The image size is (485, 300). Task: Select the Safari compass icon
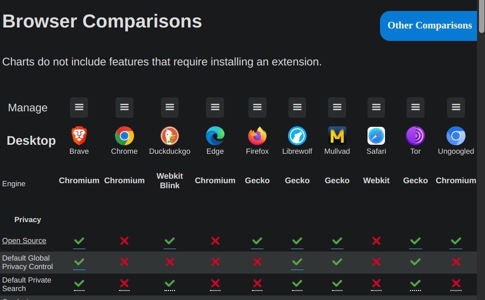pyautogui.click(x=376, y=135)
